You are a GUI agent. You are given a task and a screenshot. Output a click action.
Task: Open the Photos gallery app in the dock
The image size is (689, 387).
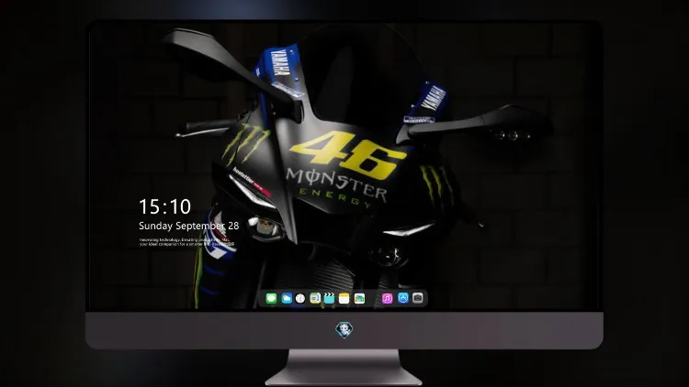[359, 298]
